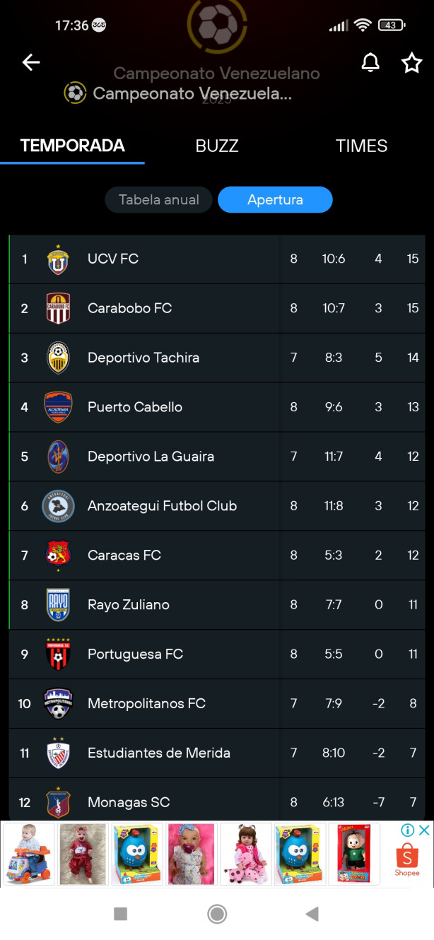Tap Estudiantes de Merida team name
The width and height of the screenshot is (434, 940).
(159, 753)
